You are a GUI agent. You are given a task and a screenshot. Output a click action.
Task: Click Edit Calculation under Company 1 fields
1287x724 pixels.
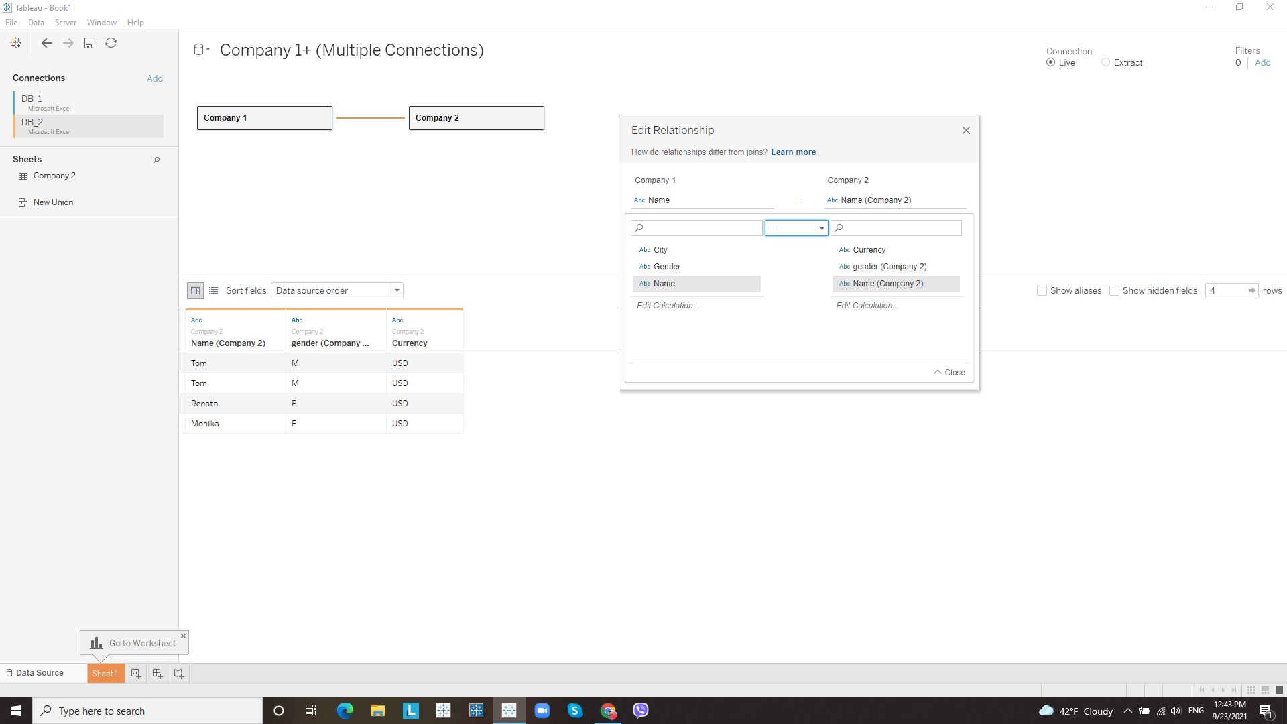click(668, 306)
